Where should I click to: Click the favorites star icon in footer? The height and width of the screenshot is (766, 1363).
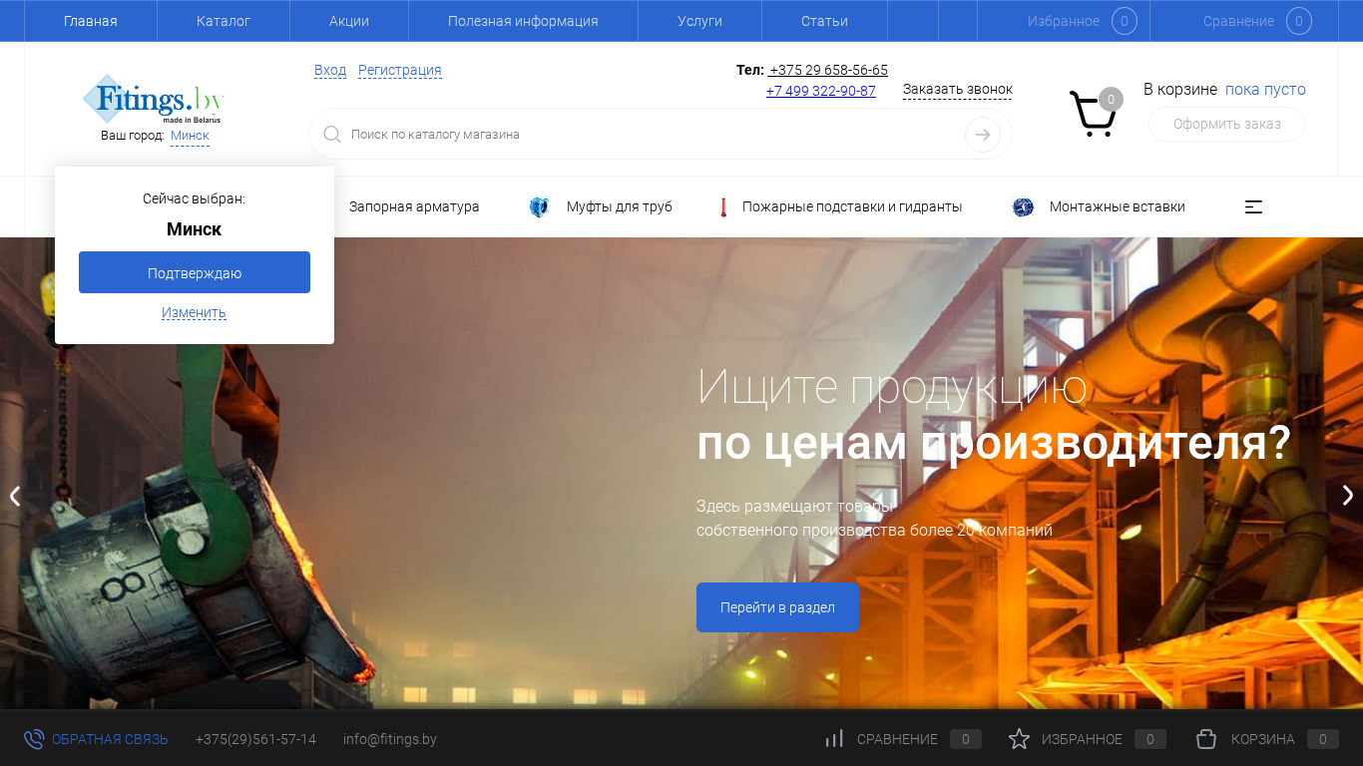pos(1019,739)
